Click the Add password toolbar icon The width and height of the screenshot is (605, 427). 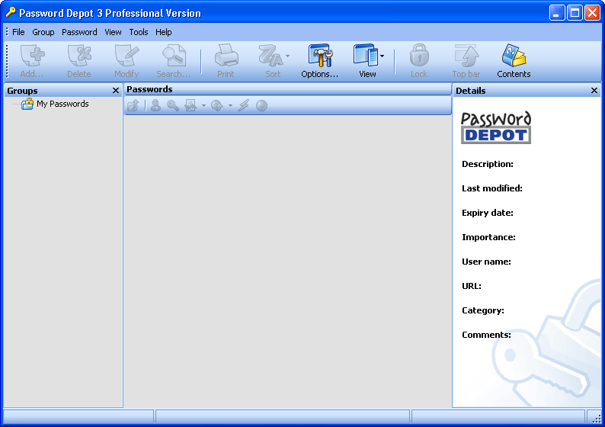(x=33, y=56)
